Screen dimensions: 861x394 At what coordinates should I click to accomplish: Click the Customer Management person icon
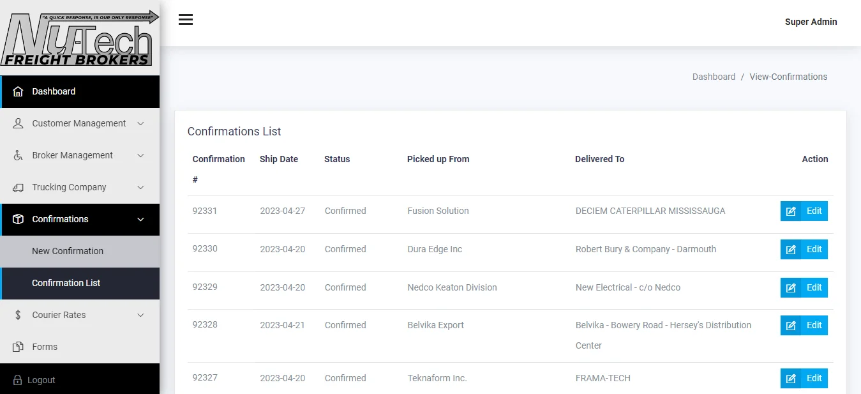pyautogui.click(x=18, y=123)
